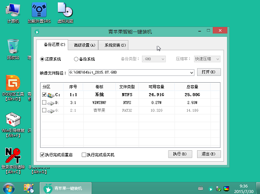This screenshot has height=194, width=260.
Task: Click the 24.91G free space cell
Action: pyautogui.click(x=157, y=95)
